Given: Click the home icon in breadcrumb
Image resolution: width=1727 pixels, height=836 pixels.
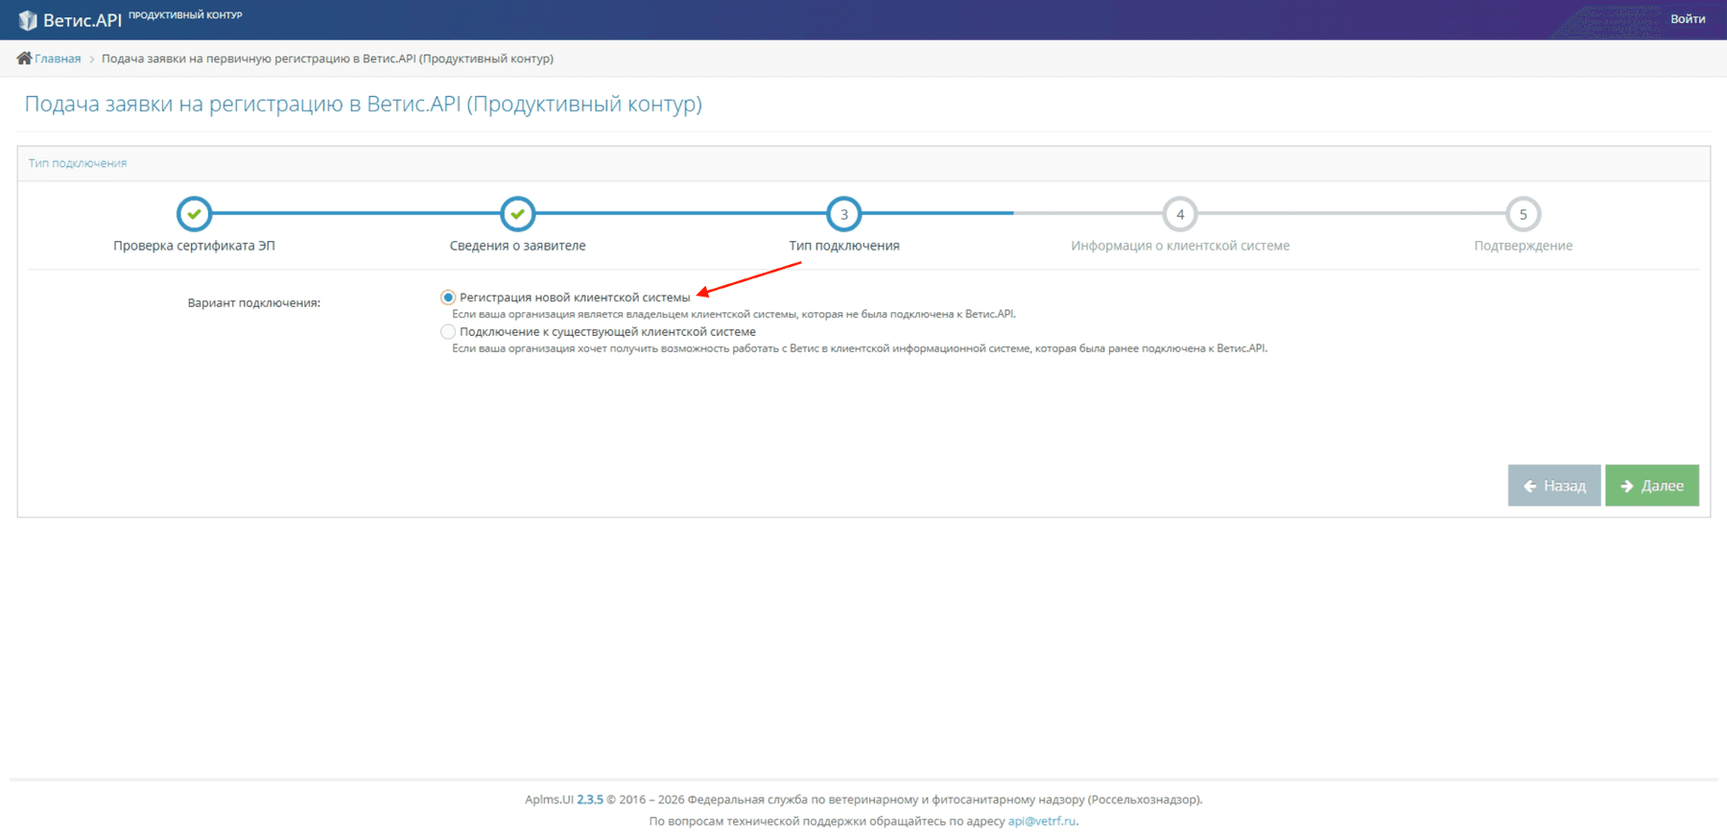Looking at the screenshot, I should [x=24, y=59].
